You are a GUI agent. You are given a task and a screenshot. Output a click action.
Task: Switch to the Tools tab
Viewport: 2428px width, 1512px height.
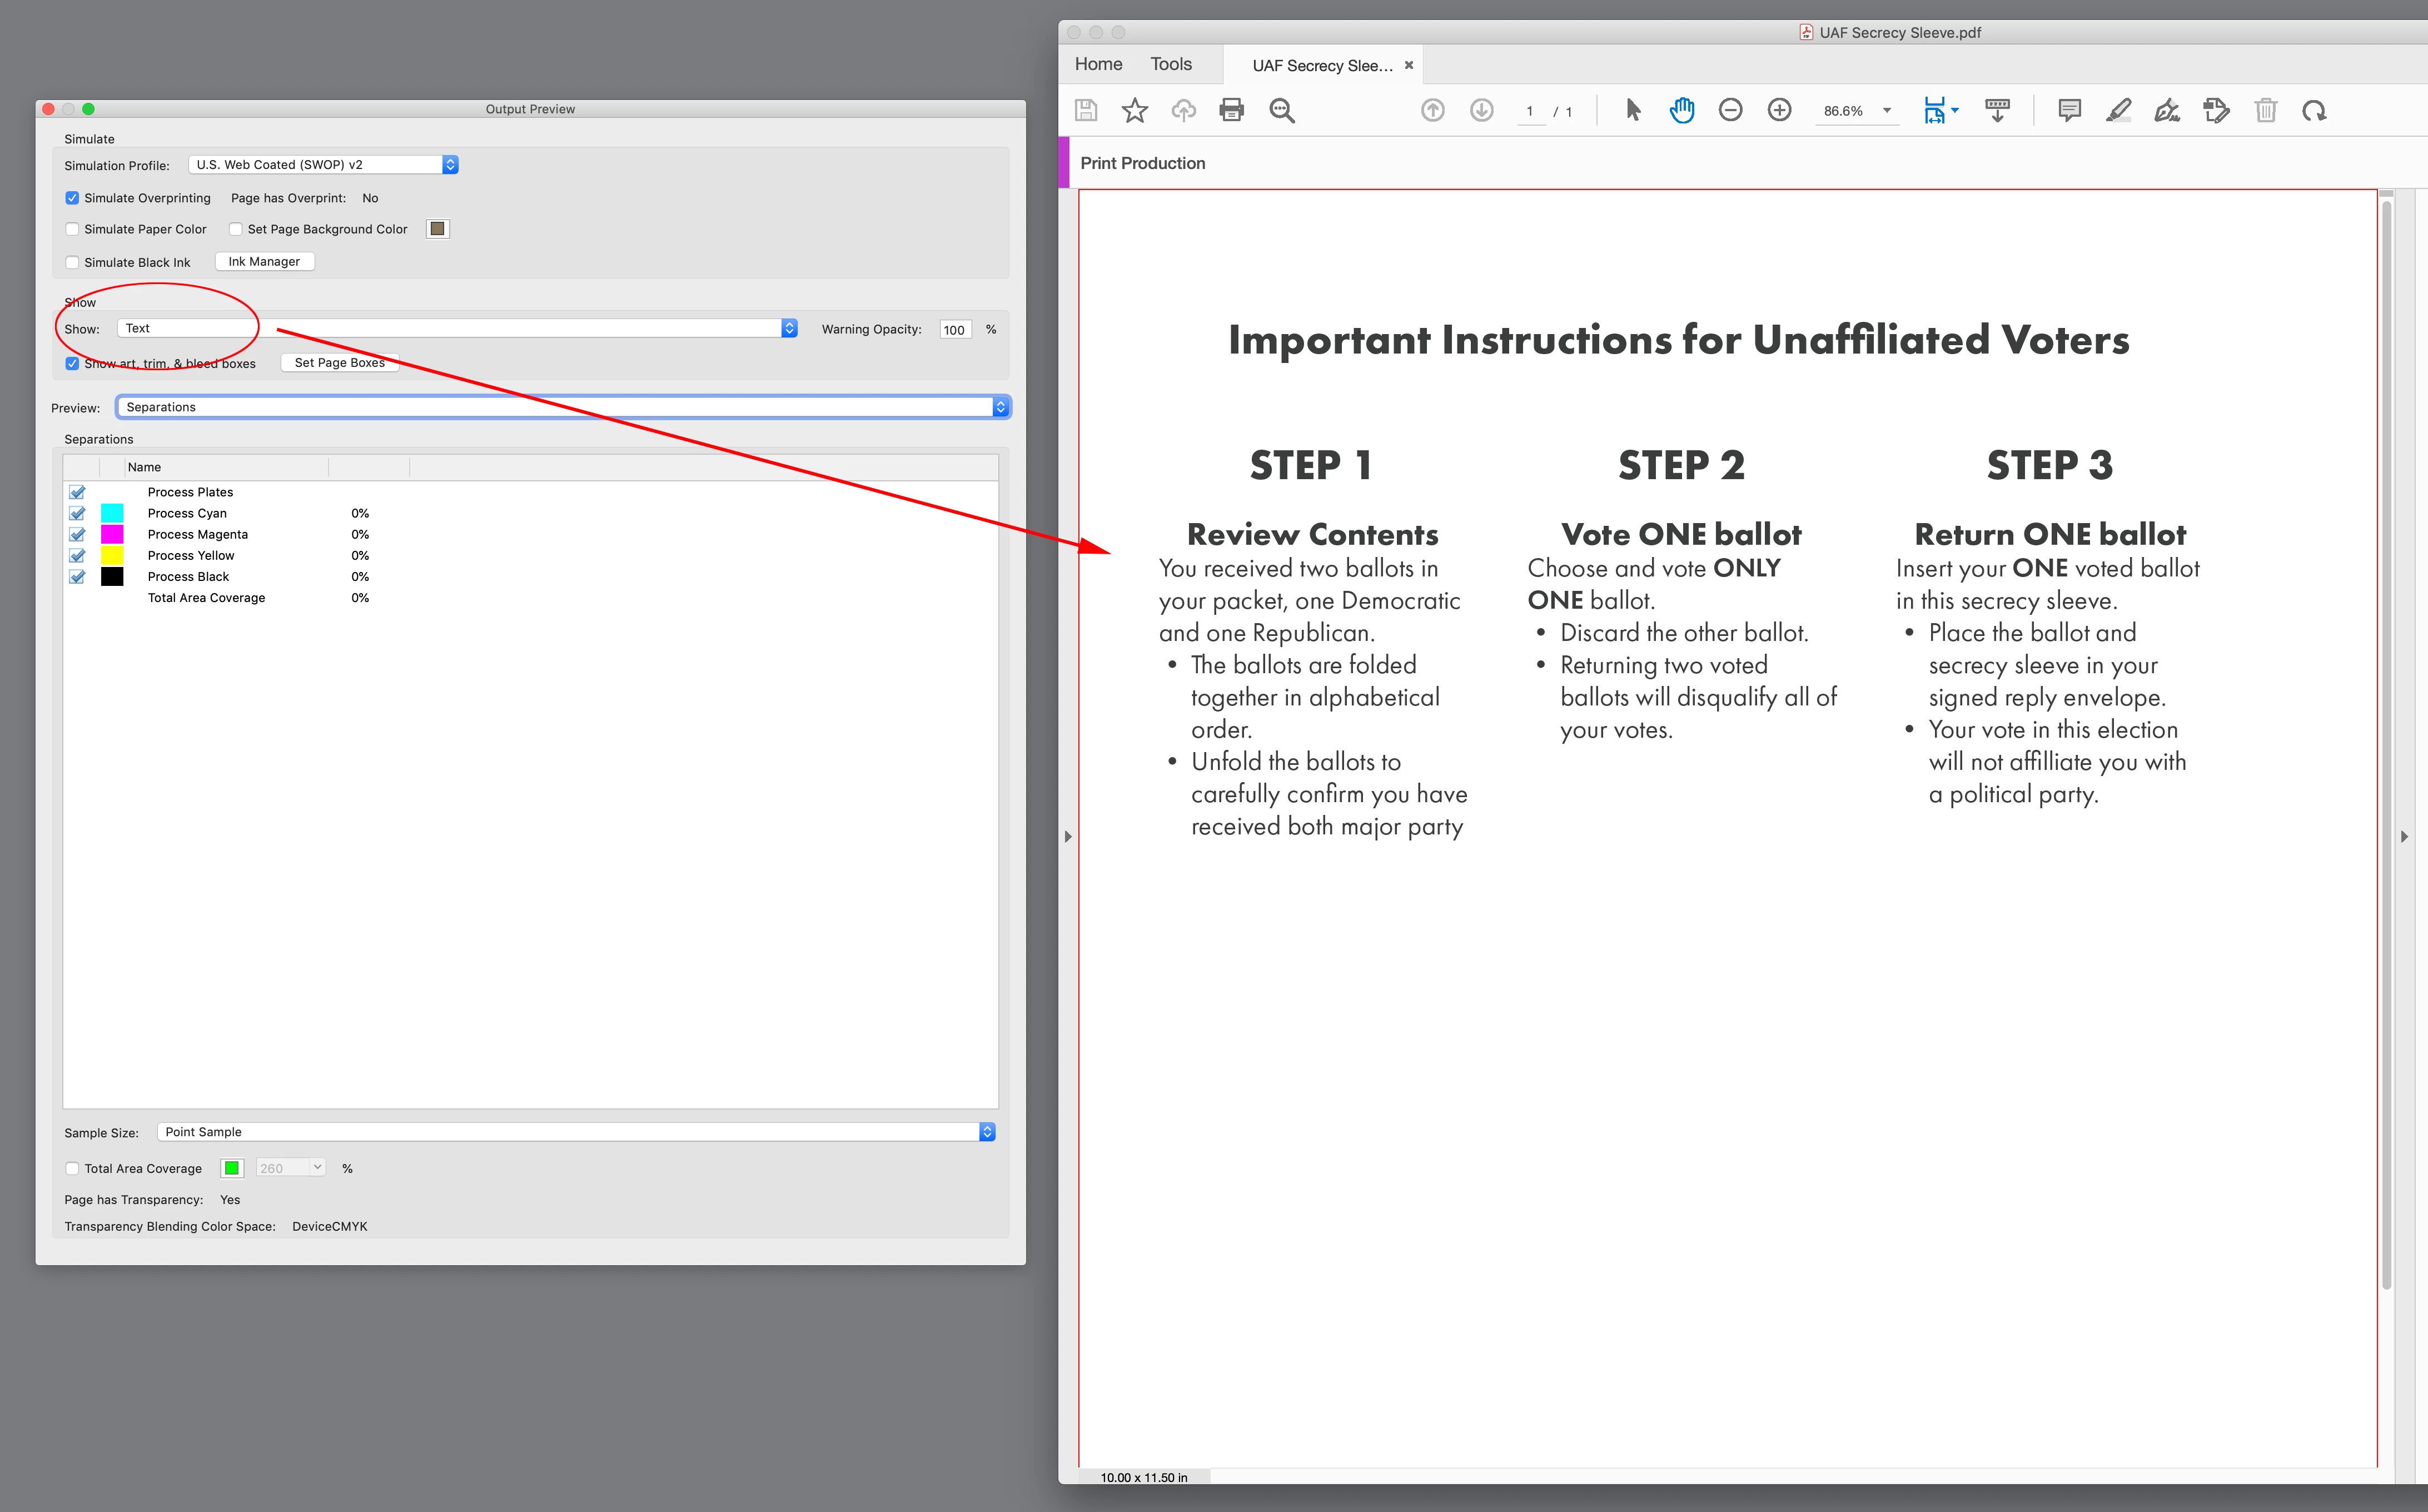(x=1170, y=64)
